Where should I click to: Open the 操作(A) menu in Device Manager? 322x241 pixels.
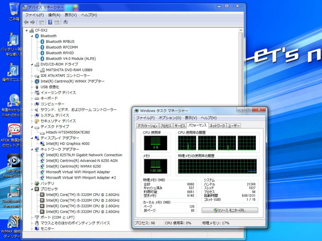[54, 15]
